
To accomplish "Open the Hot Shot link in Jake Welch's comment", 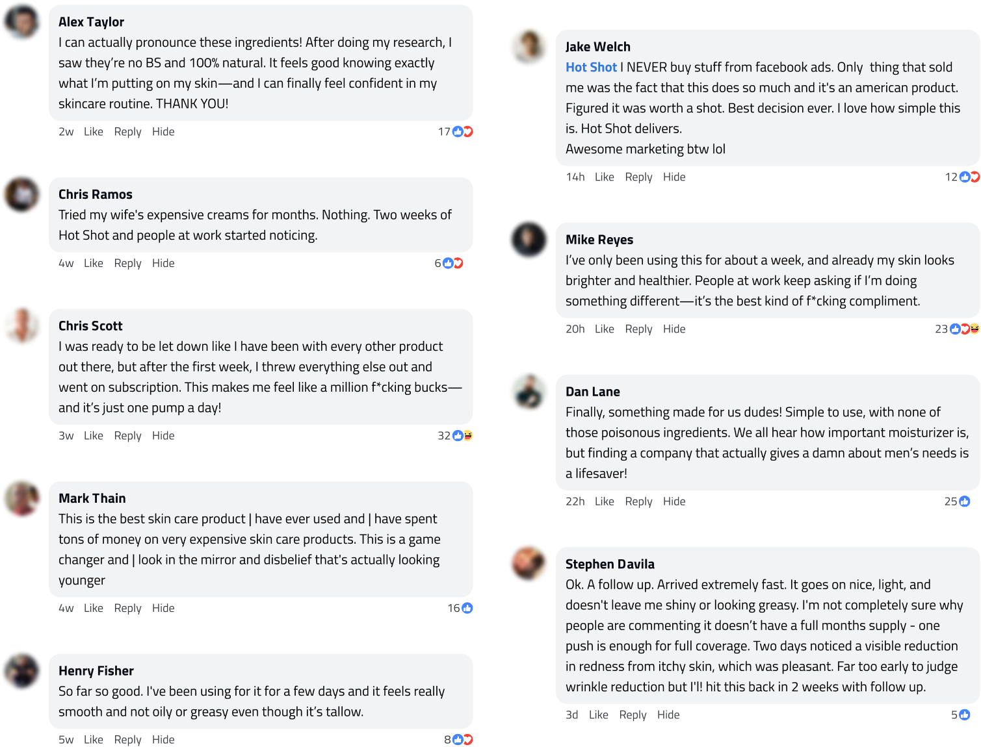I will pos(591,68).
